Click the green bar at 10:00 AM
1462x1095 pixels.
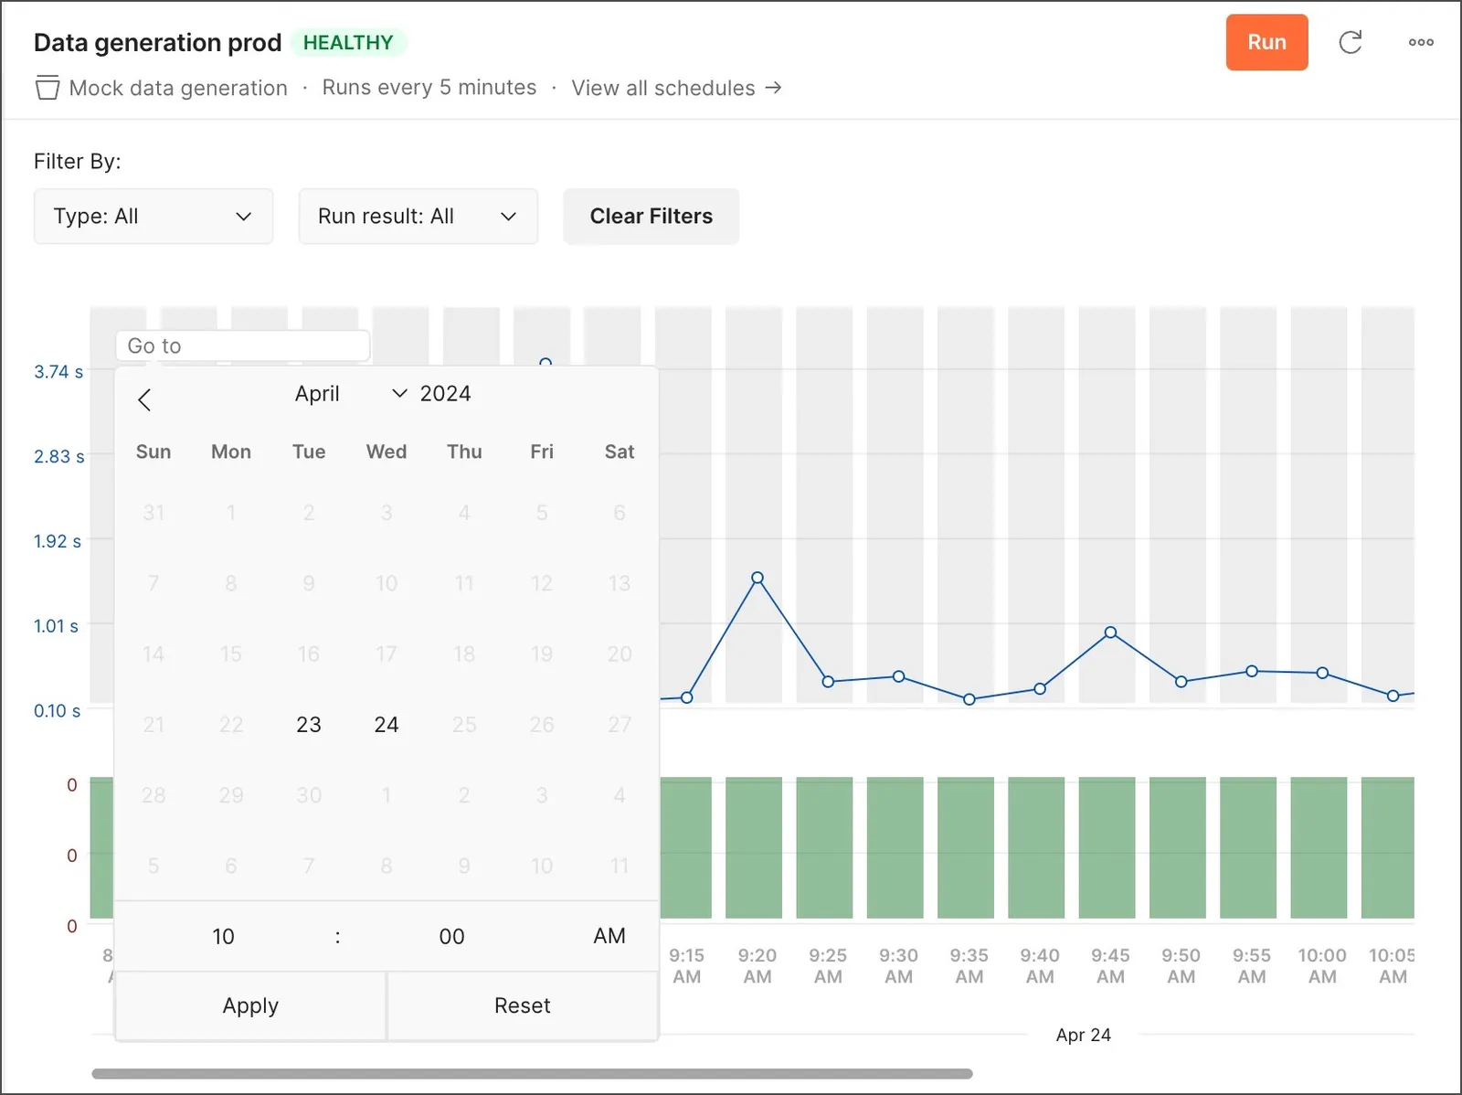[1319, 847]
